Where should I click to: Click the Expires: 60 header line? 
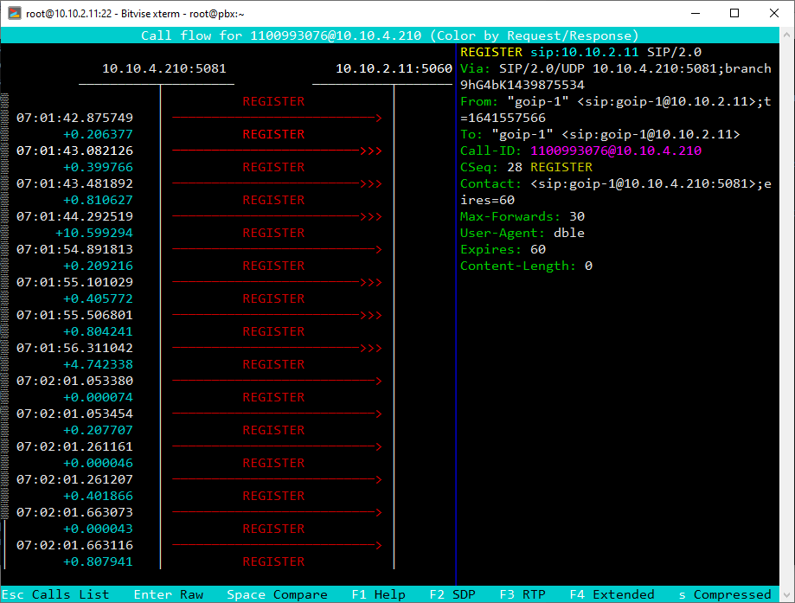pos(503,249)
